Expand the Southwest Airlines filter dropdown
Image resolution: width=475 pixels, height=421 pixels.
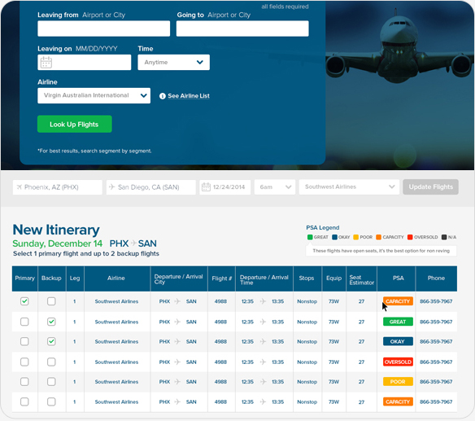(x=349, y=186)
